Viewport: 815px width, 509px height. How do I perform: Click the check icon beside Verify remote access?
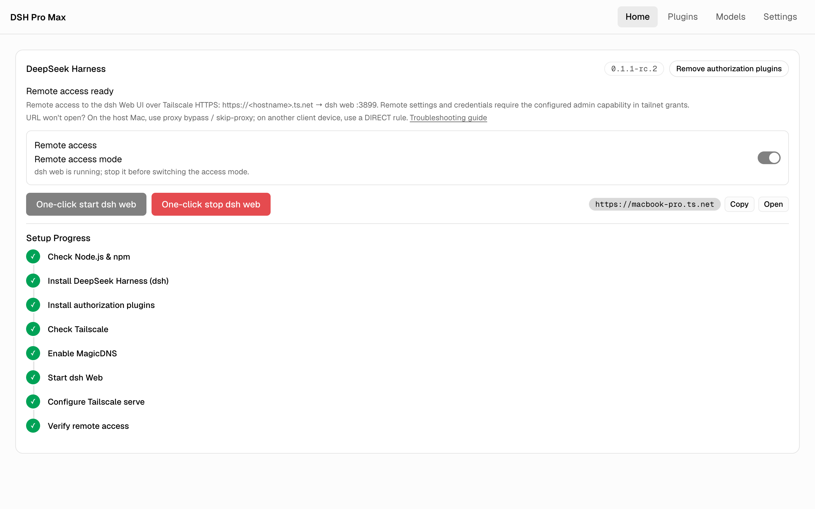click(33, 426)
